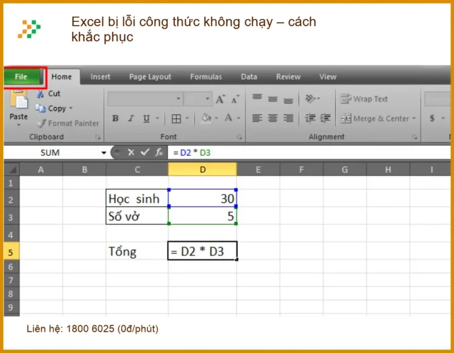Click cell containing 30
Viewport: 454px width, 353px height.
202,198
